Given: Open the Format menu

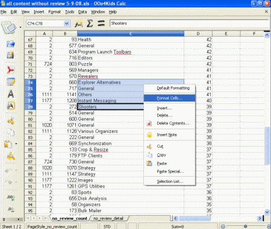Looking at the screenshot, I should [x=54, y=12].
